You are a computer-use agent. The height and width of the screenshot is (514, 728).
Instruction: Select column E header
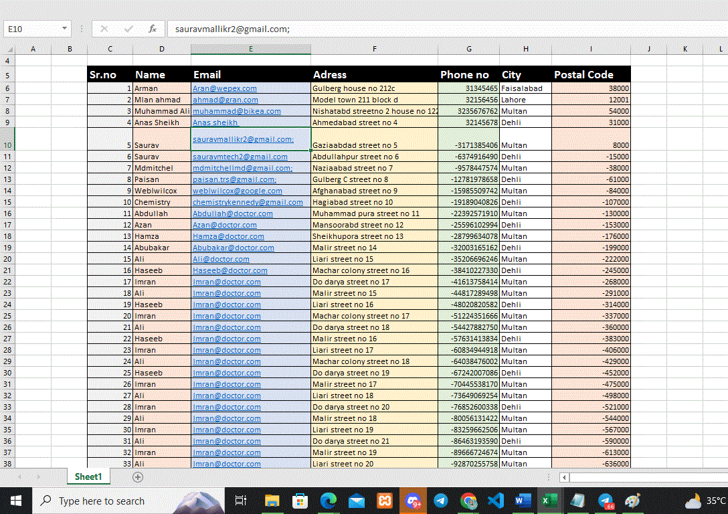click(250, 50)
